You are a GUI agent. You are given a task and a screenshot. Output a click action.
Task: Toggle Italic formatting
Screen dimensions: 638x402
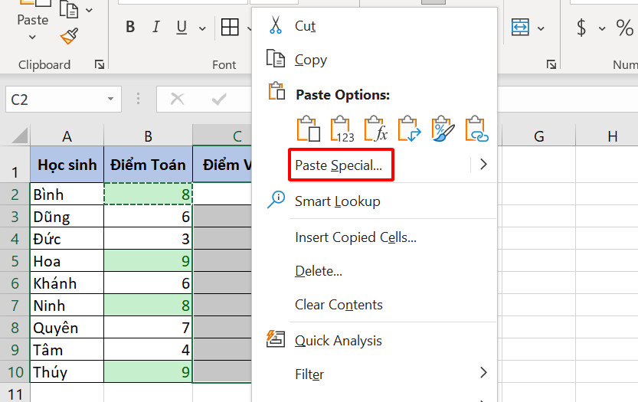pyautogui.click(x=155, y=27)
